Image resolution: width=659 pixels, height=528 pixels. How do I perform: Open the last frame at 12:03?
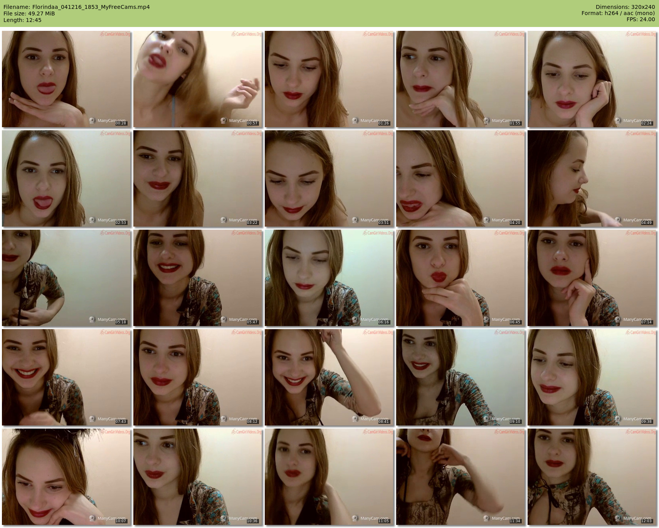point(592,477)
